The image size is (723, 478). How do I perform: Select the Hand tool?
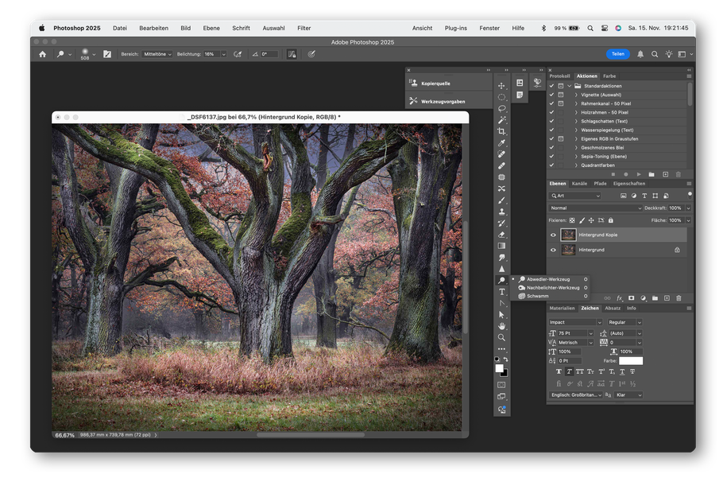(x=501, y=326)
